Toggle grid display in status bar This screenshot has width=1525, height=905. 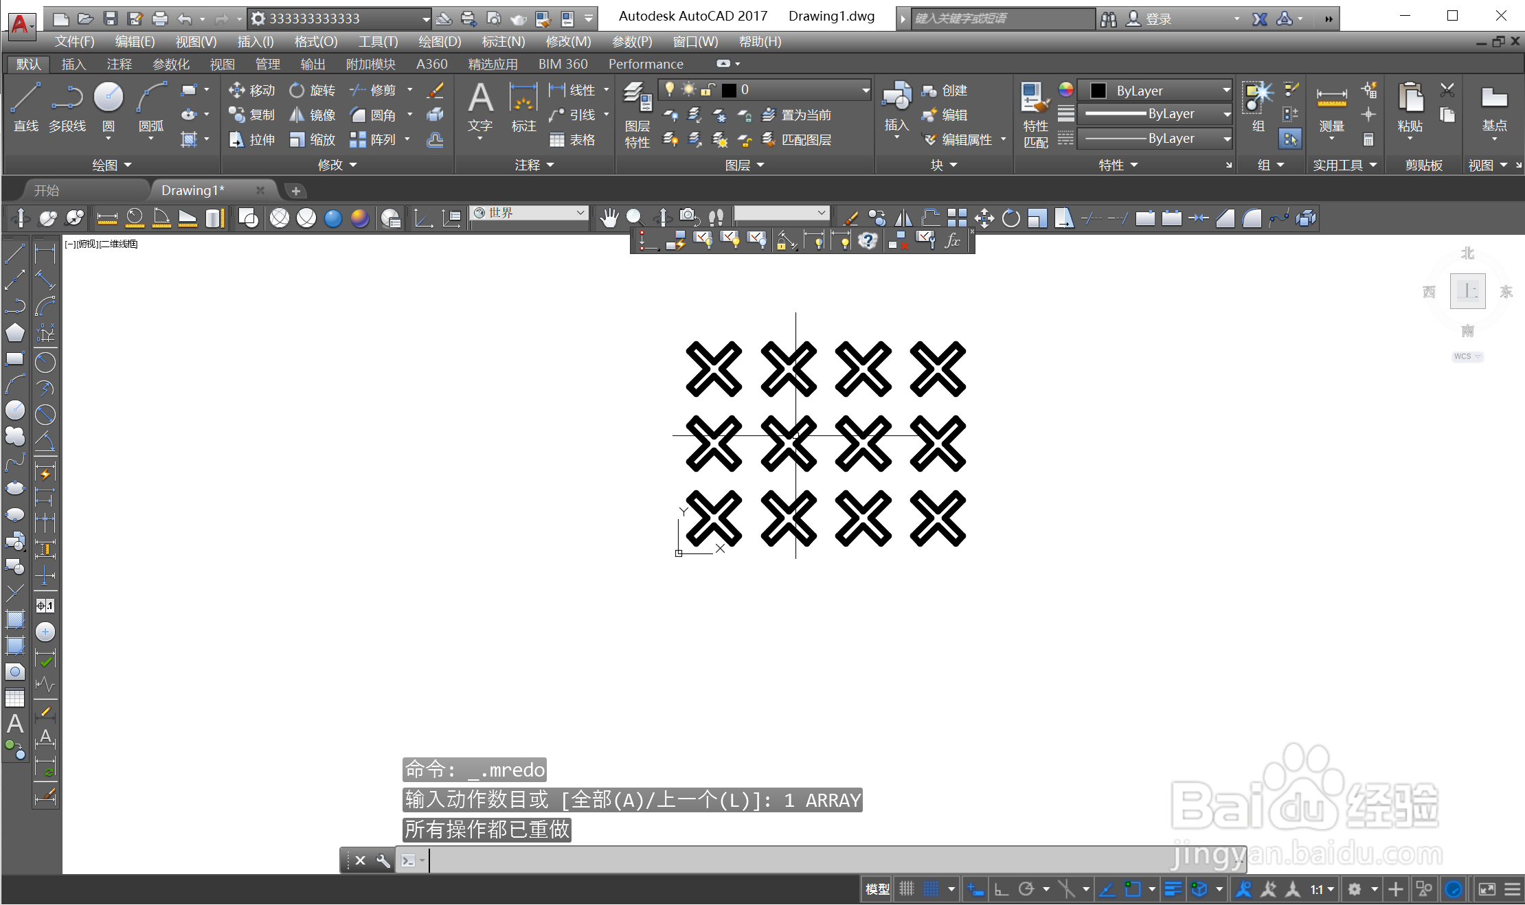(x=906, y=889)
